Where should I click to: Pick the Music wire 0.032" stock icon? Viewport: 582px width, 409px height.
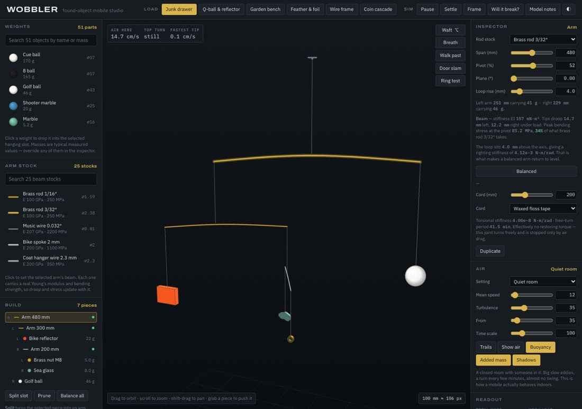13,229
